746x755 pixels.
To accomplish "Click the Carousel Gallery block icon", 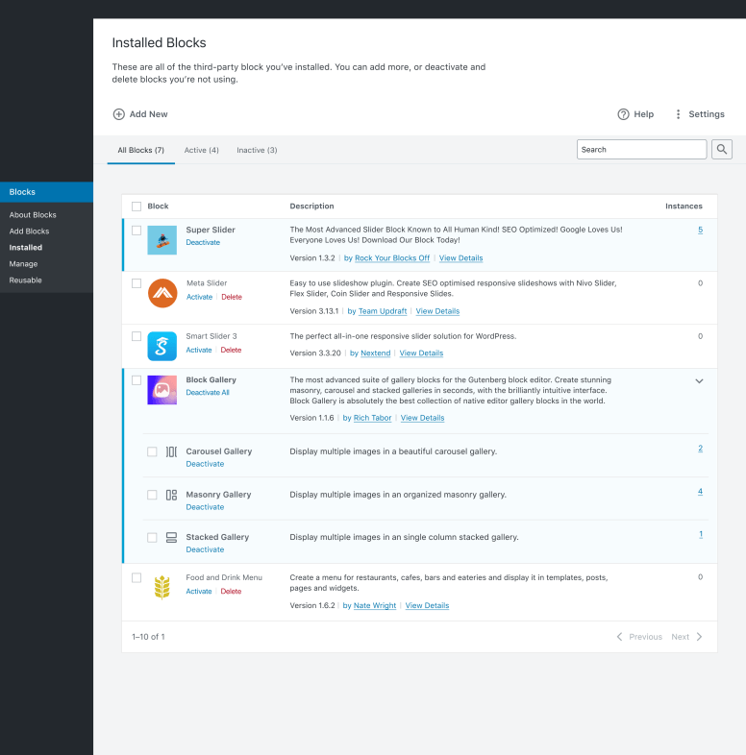I will 171,451.
